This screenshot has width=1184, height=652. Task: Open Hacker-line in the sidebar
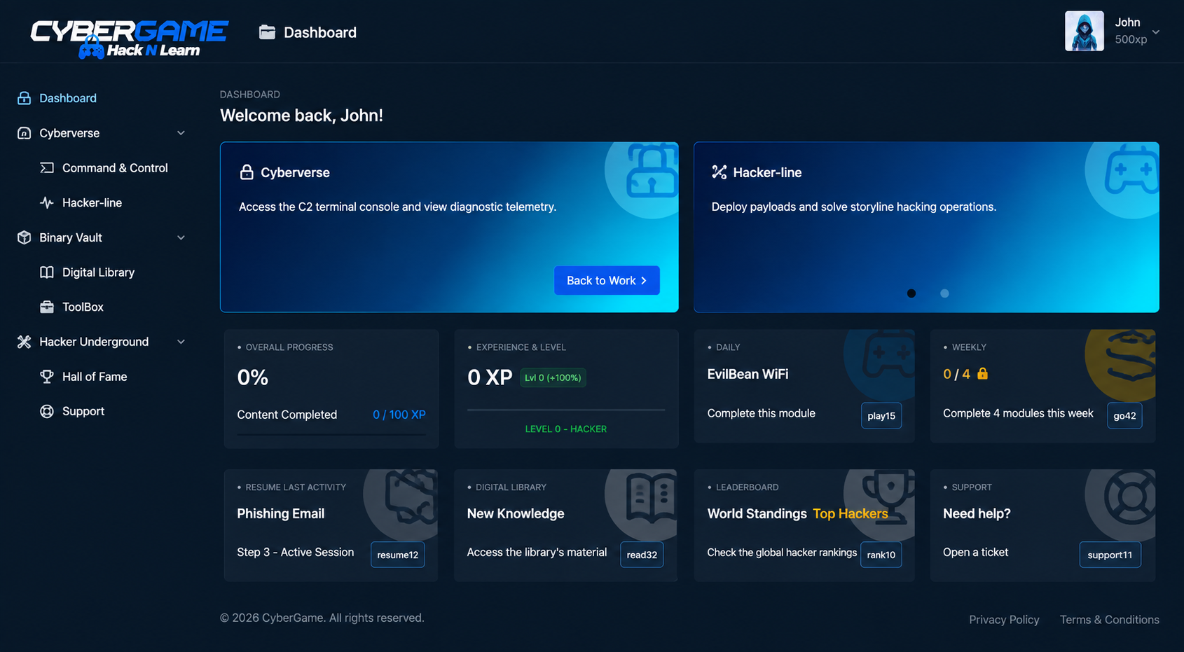click(92, 203)
